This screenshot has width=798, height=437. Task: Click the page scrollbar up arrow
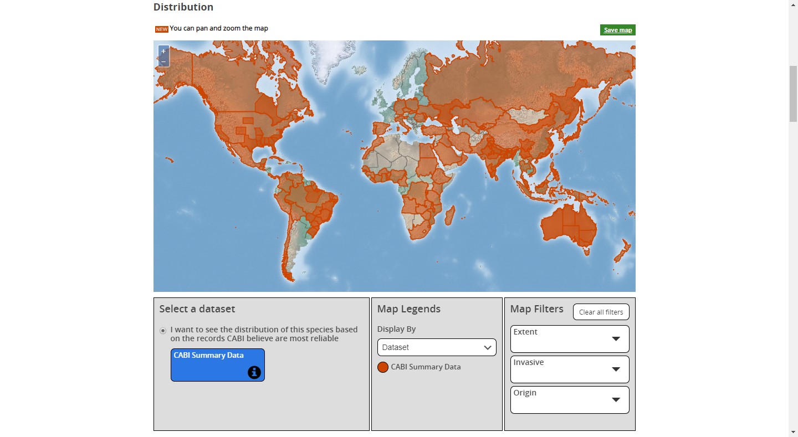[793, 4]
